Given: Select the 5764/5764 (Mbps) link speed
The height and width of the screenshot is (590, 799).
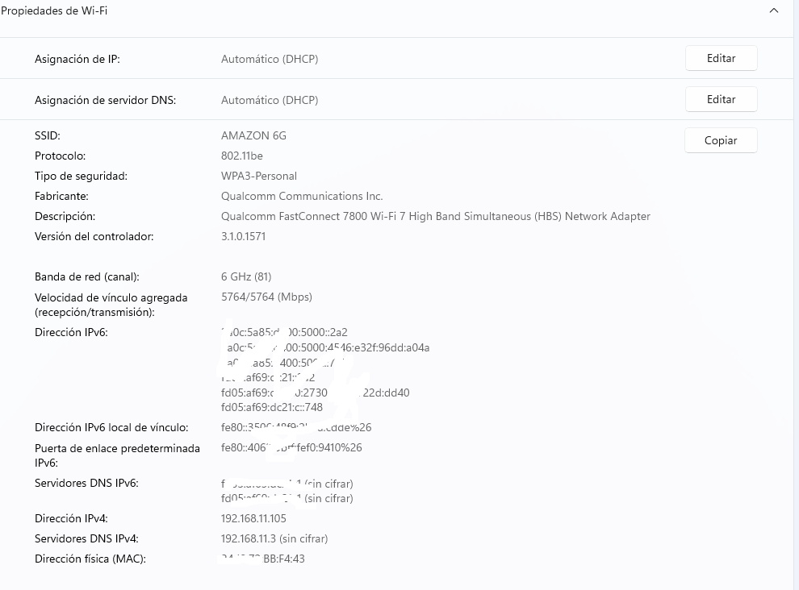Looking at the screenshot, I should [x=266, y=297].
